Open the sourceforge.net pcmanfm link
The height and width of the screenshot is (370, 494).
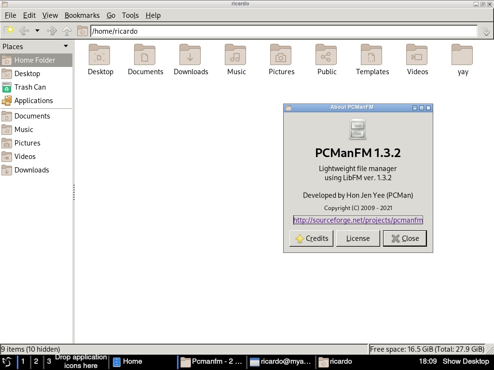point(358,220)
